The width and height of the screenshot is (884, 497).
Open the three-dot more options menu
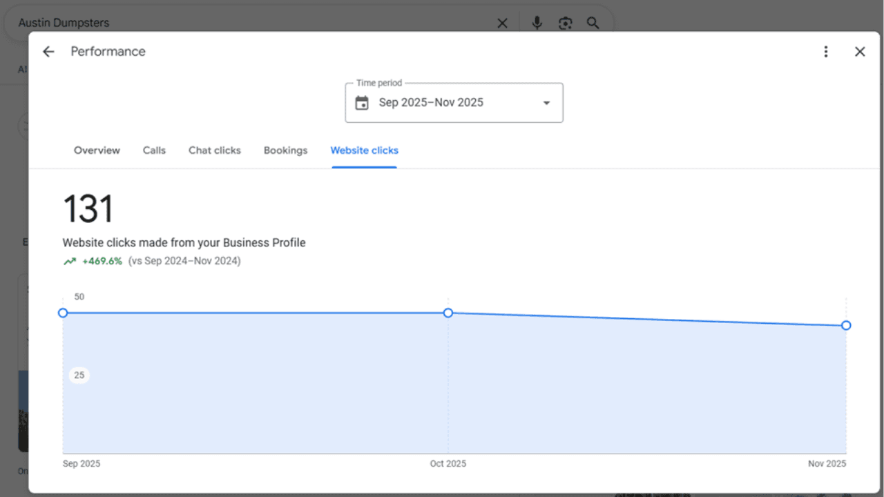click(825, 52)
